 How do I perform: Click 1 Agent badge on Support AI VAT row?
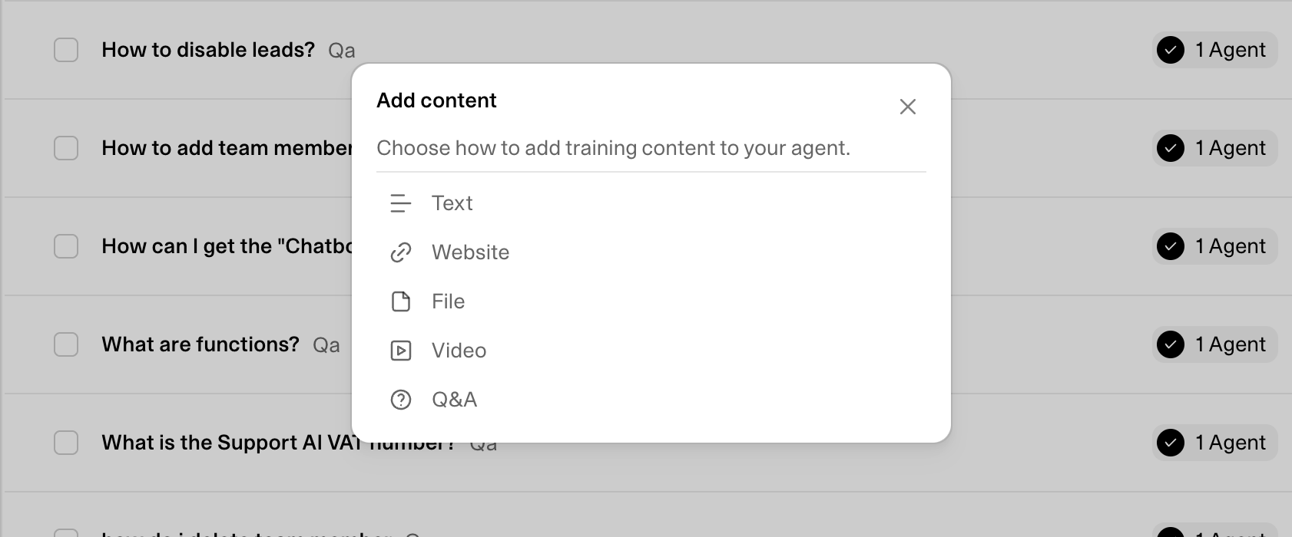1214,443
